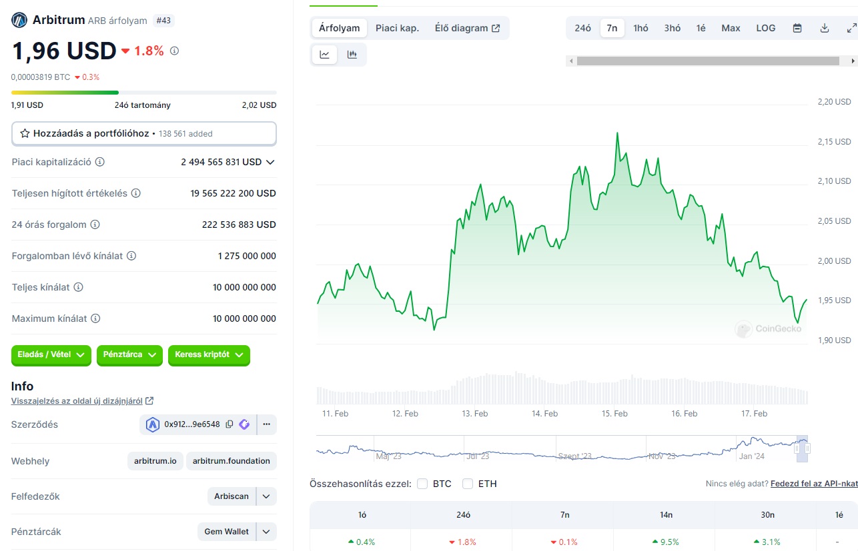Click the chart navigator right handle
This screenshot has width=858, height=551.
pos(807,448)
